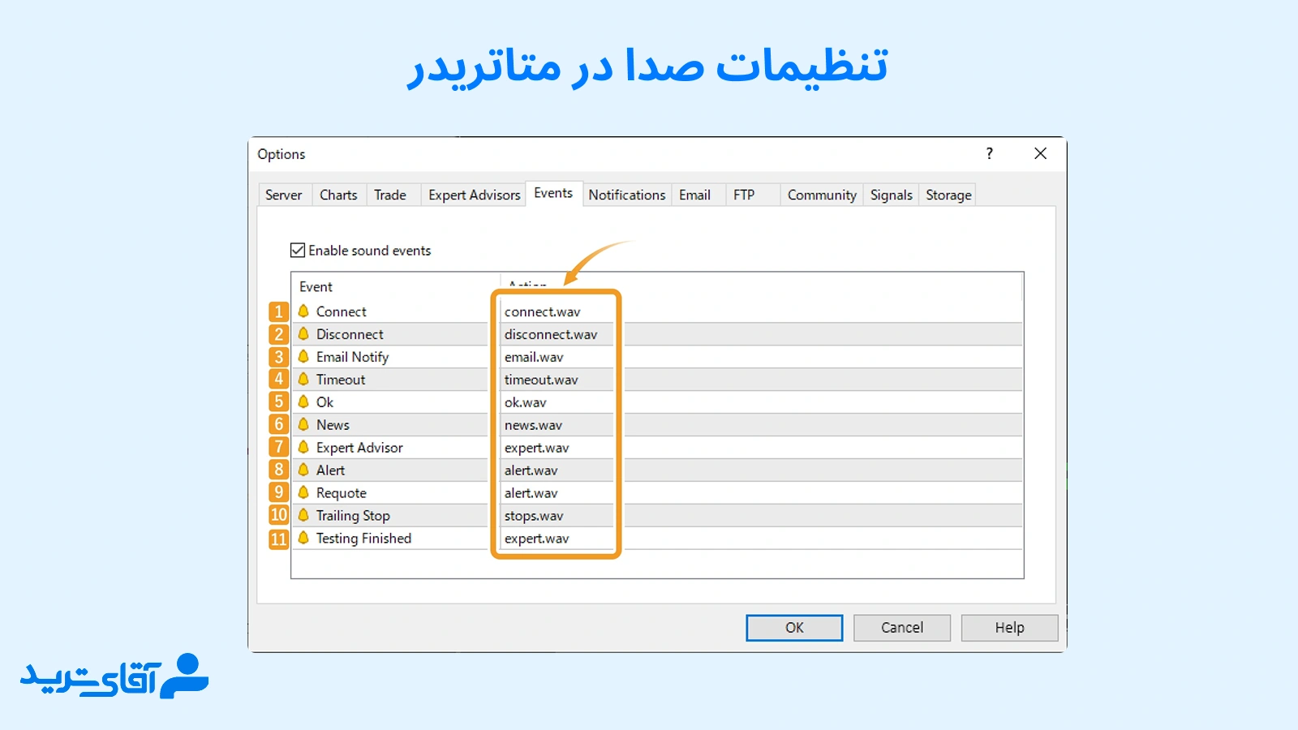Click the Requote event bell icon
The height and width of the screenshot is (730, 1298).
(x=303, y=492)
